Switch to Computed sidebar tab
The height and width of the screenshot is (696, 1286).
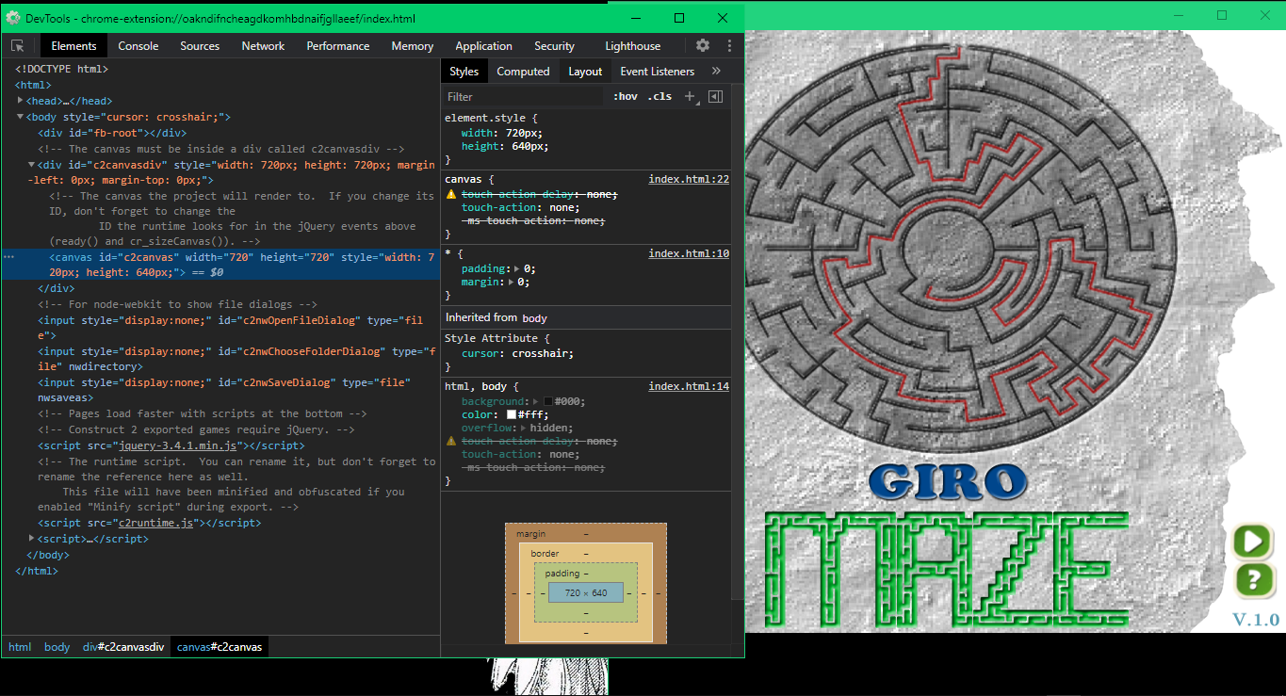point(523,71)
